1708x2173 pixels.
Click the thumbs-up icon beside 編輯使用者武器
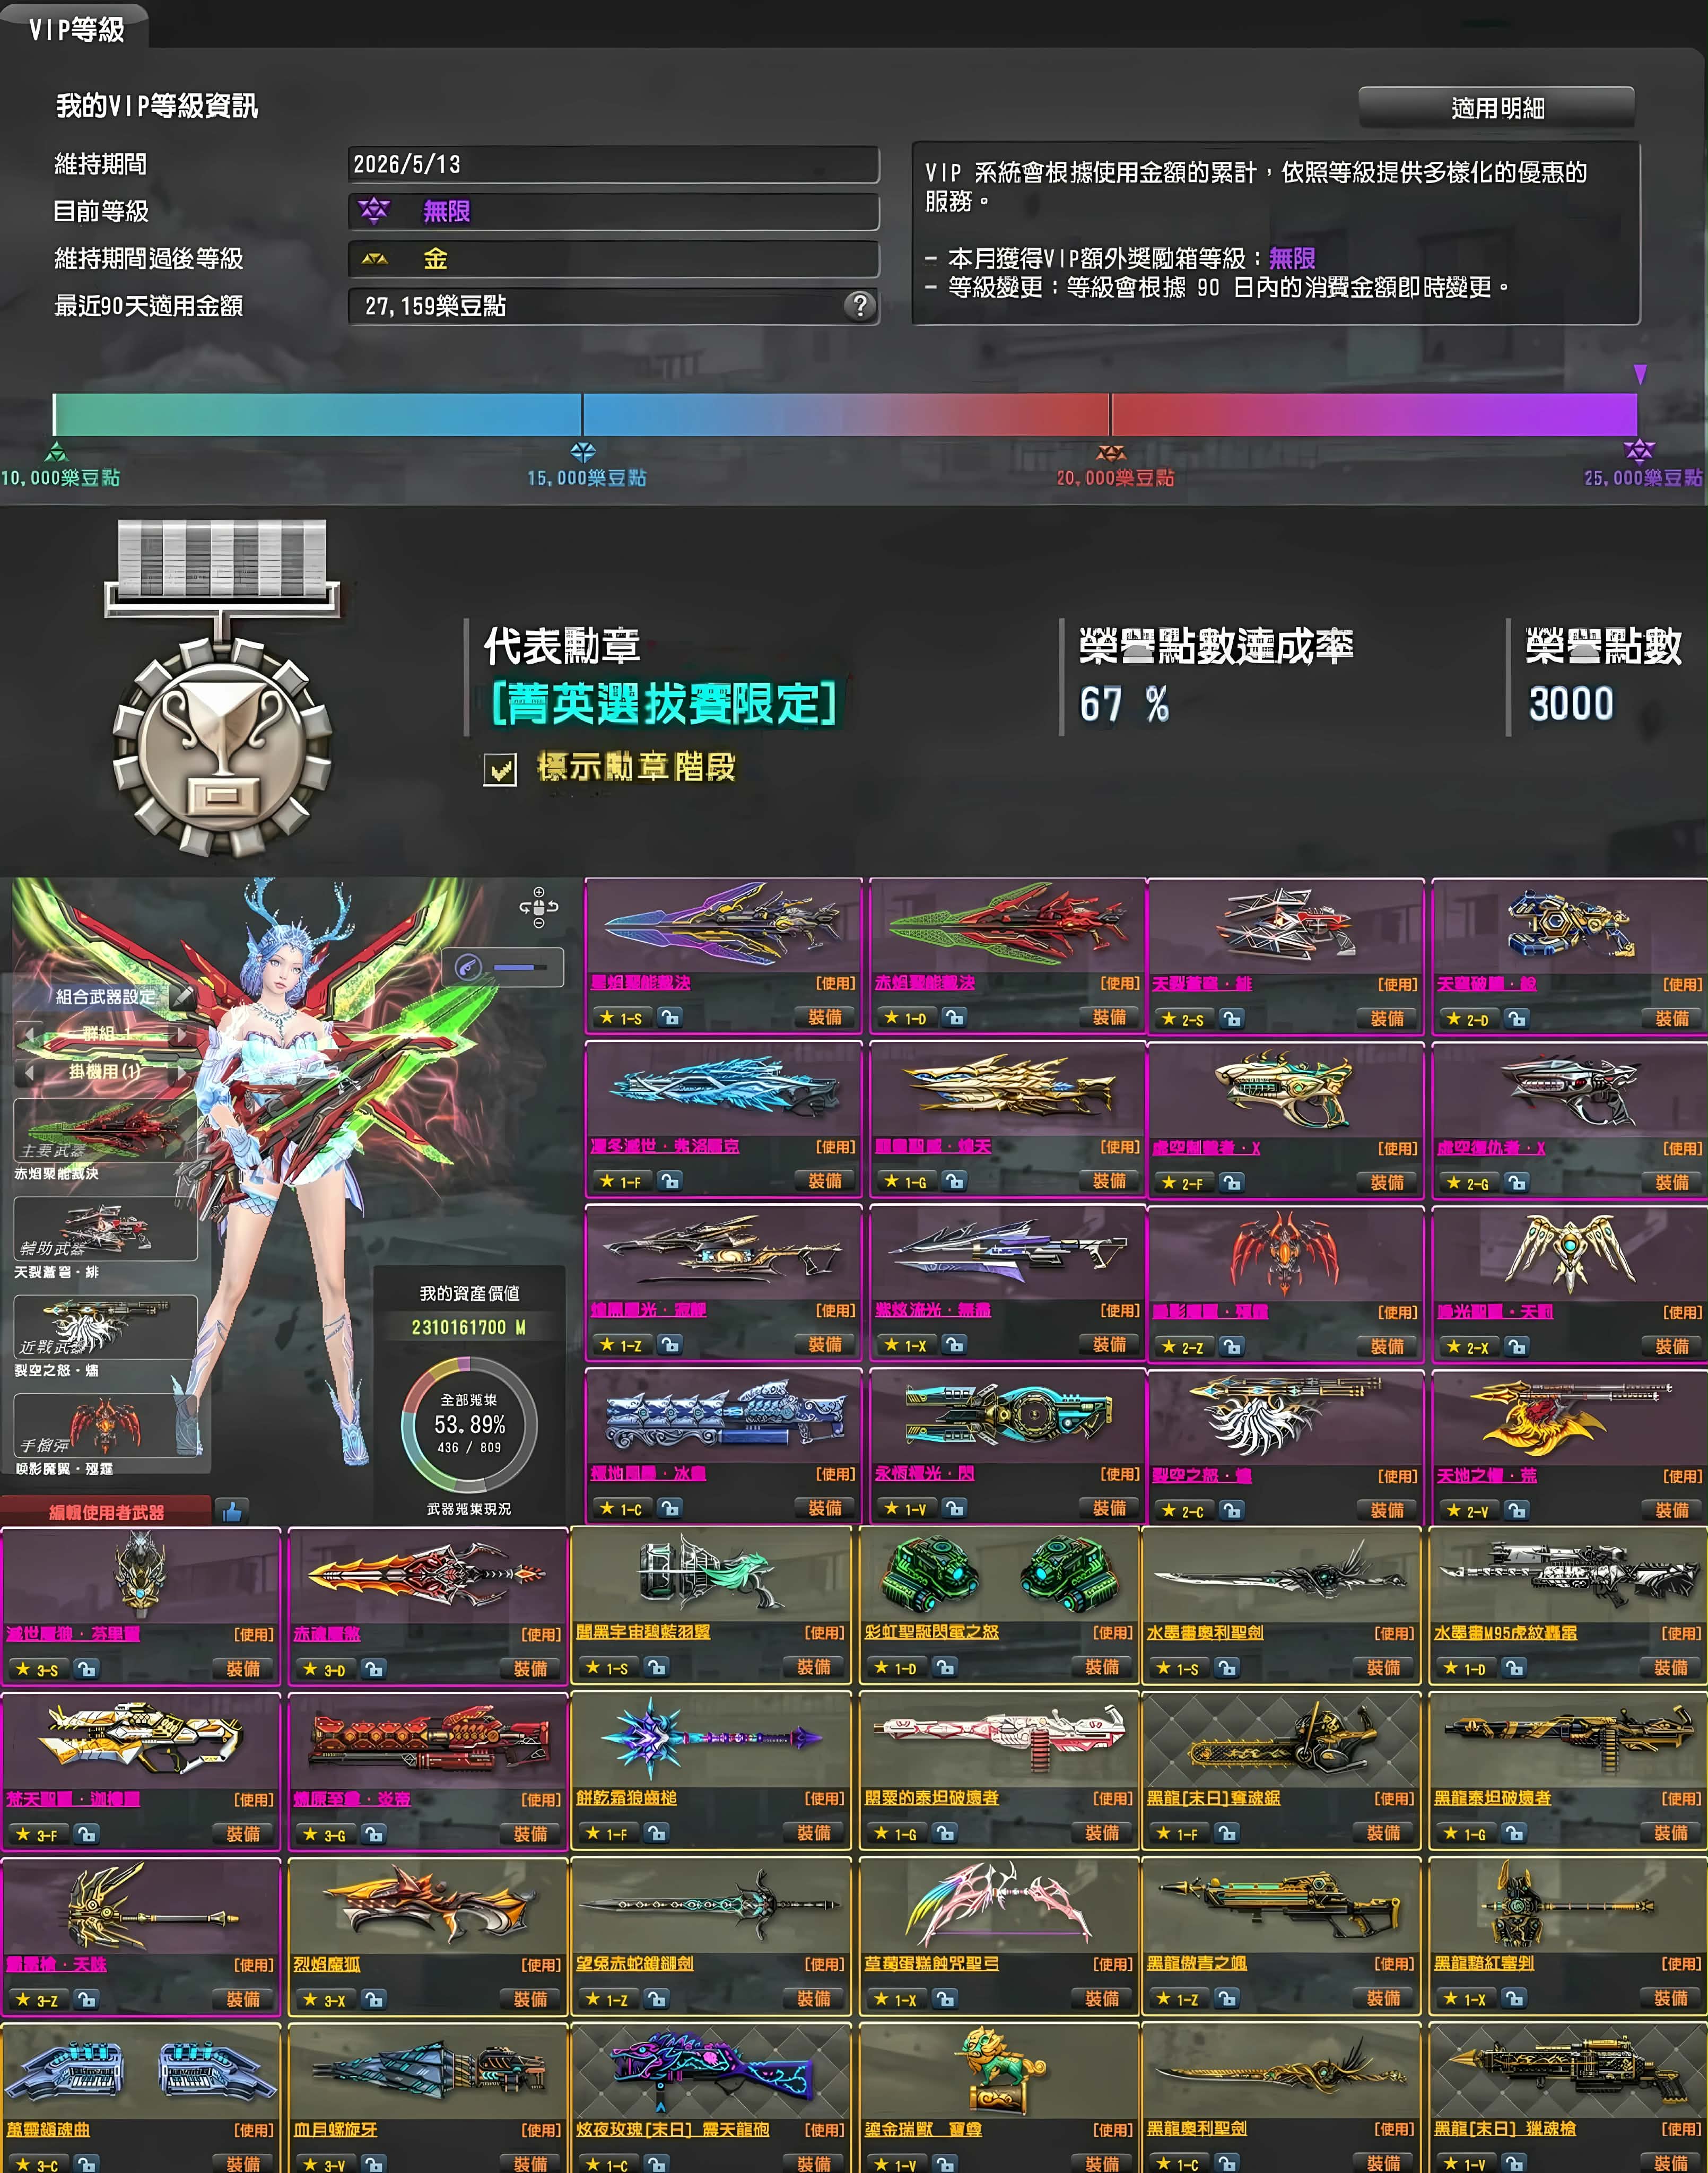point(232,1511)
